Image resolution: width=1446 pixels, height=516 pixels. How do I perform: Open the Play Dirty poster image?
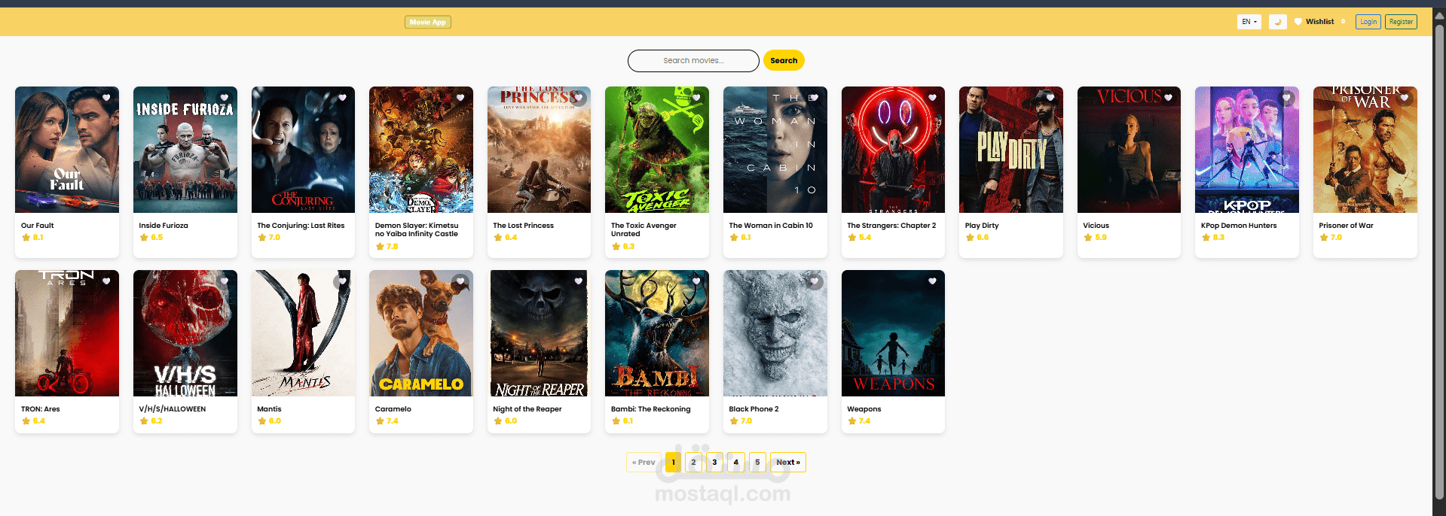(x=1011, y=150)
